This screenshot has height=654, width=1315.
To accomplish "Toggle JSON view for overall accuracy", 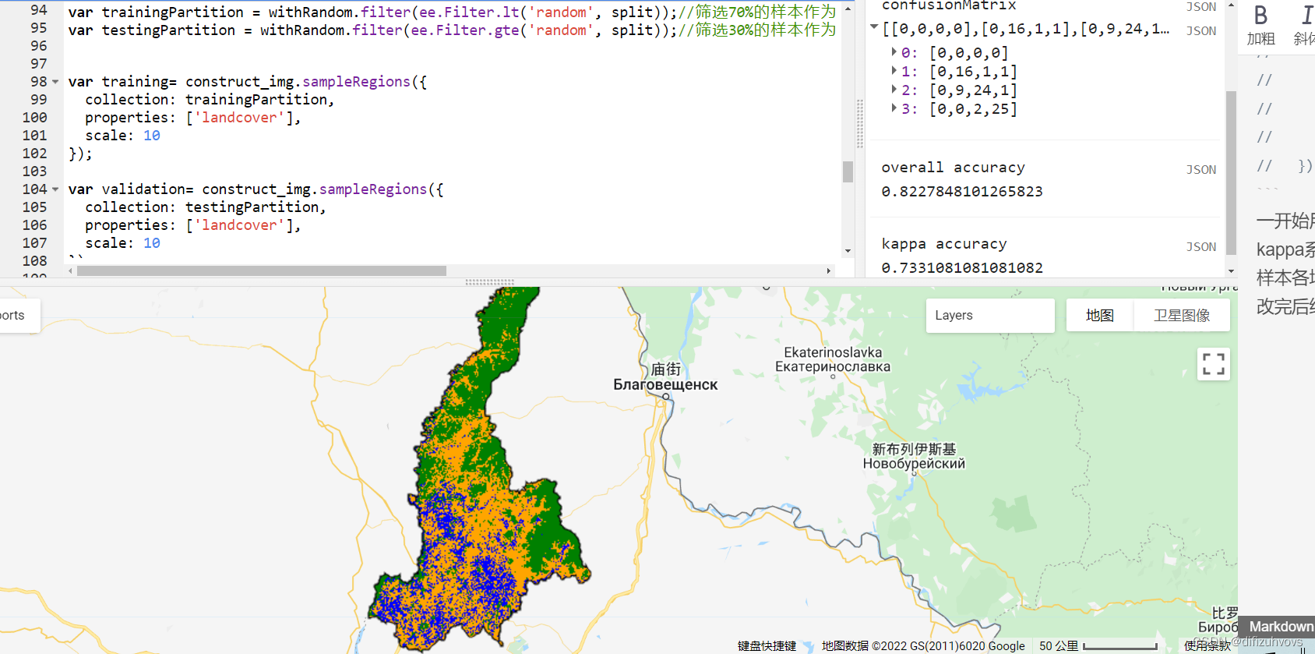I will 1200,170.
